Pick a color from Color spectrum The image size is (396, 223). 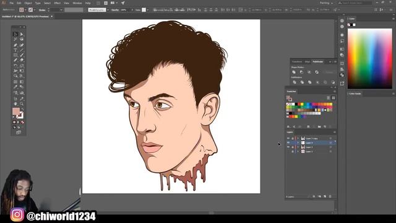[370, 58]
